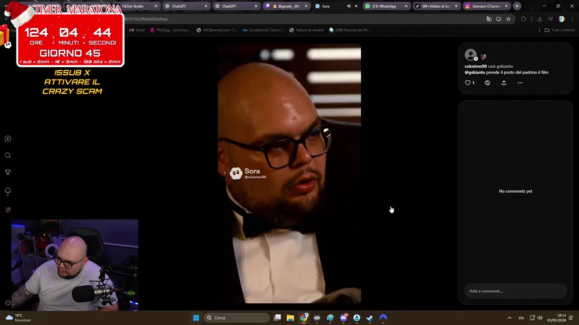579x325 pixels.
Task: Click translate page icon in address bar
Action: pyautogui.click(x=489, y=19)
